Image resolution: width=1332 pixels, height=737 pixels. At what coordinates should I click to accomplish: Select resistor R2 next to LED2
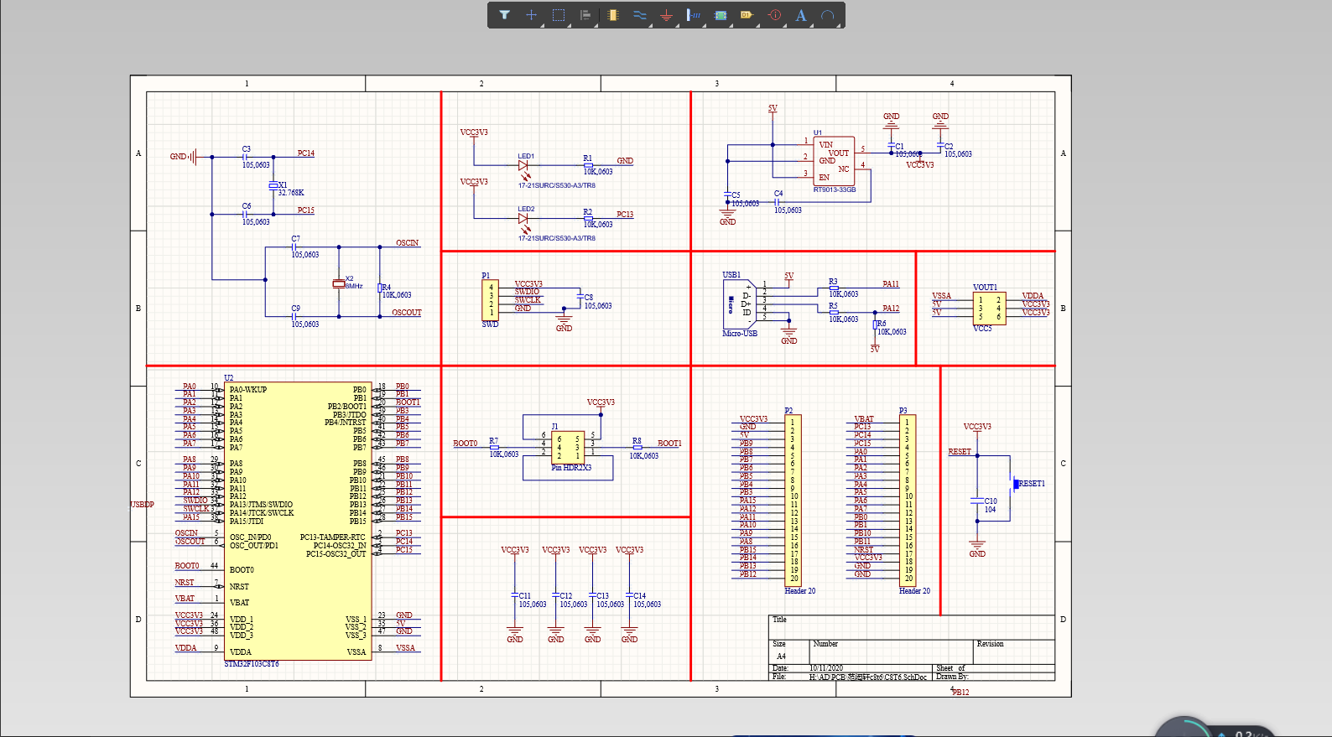tap(588, 218)
